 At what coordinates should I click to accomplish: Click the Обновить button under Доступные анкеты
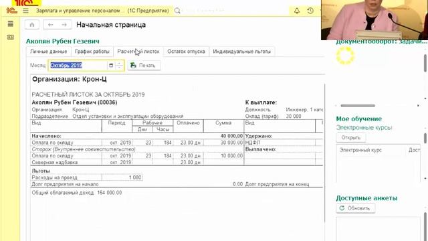pyautogui.click(x=355, y=208)
